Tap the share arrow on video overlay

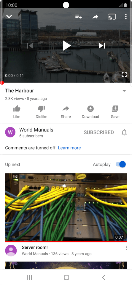[x=95, y=17]
